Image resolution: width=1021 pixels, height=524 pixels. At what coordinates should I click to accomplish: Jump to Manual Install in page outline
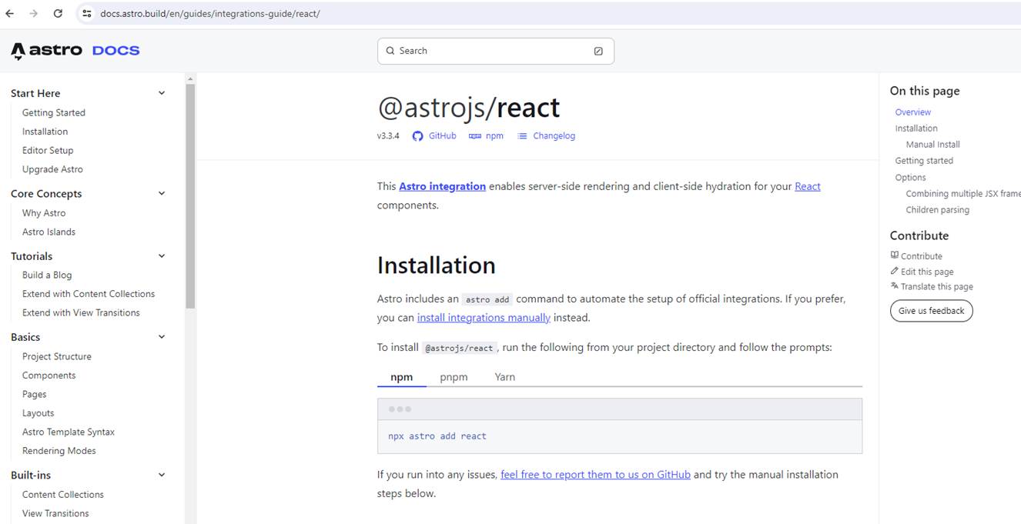tap(933, 145)
